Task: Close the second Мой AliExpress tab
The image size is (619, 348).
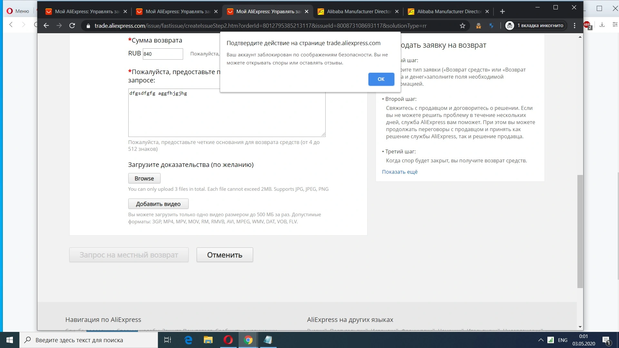Action: (216, 12)
